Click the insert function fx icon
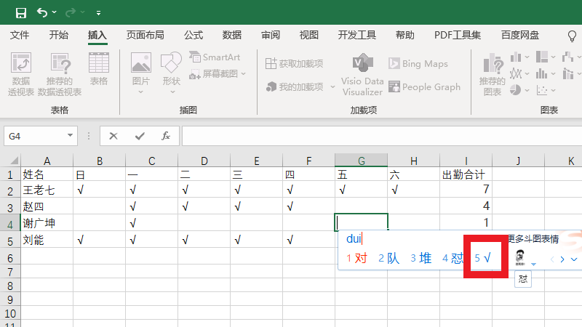The height and width of the screenshot is (327, 582). 165,136
